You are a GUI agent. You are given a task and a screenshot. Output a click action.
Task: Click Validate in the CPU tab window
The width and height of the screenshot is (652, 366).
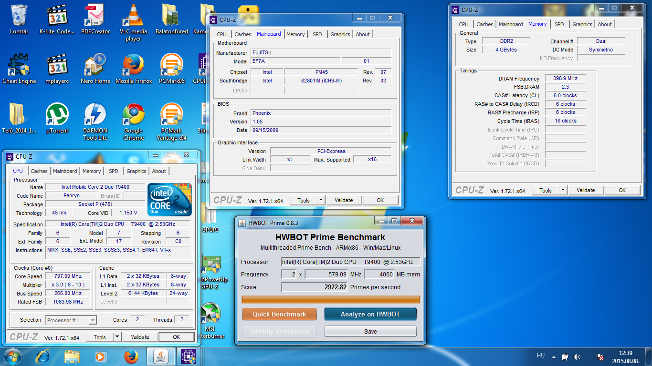pos(140,337)
